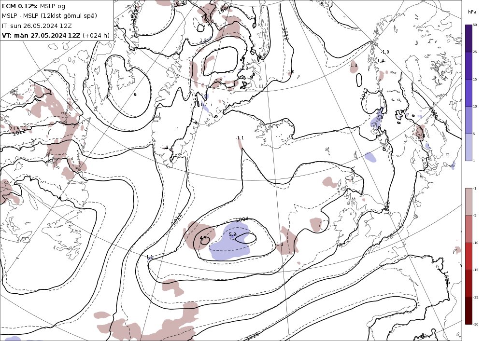
Task: Click the '-2.2' value on the map
Action: (218, 81)
